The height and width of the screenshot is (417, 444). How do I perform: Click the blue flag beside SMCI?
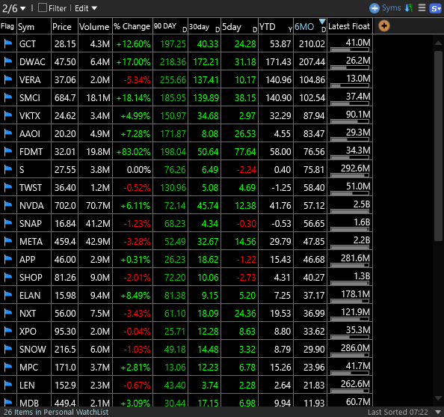tap(8, 97)
